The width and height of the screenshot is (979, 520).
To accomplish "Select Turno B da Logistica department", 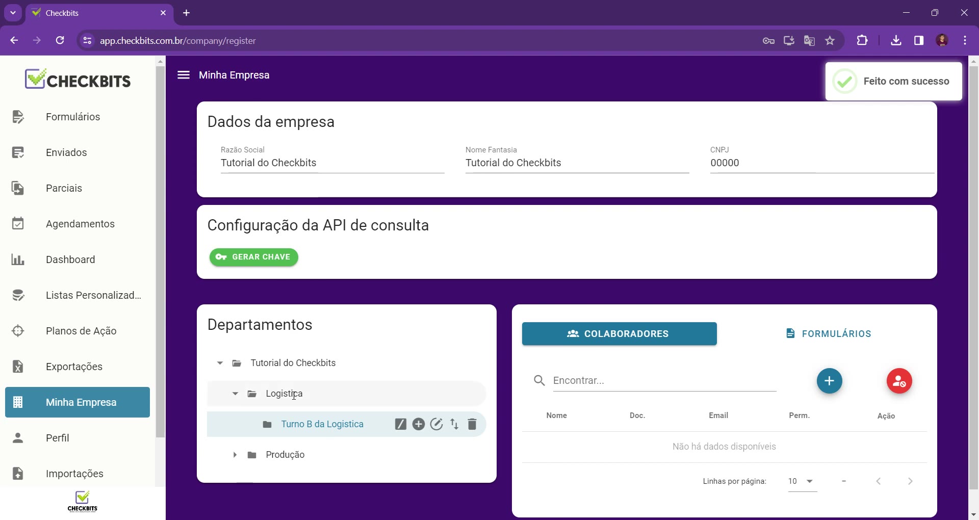I will point(322,424).
